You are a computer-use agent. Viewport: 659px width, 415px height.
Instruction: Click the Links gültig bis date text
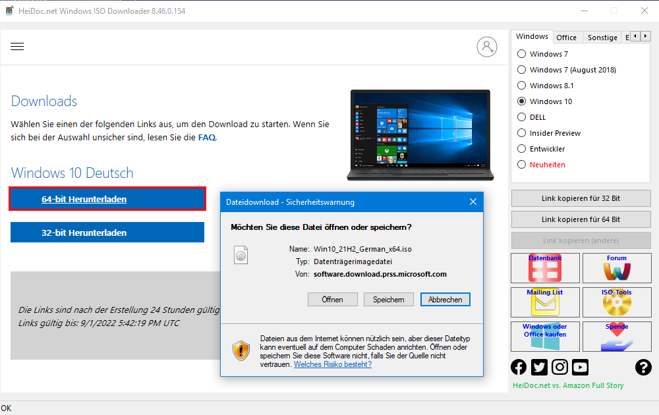(99, 323)
